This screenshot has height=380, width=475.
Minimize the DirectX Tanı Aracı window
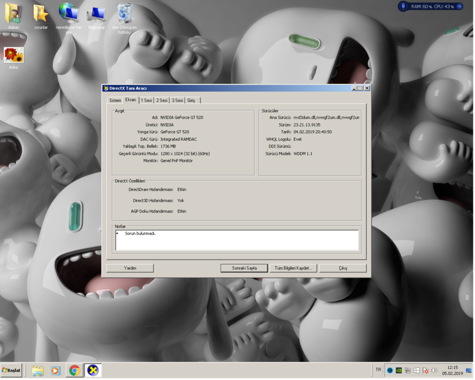click(x=354, y=89)
